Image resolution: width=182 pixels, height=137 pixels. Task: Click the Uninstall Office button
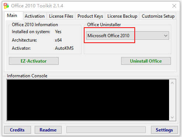point(146,61)
